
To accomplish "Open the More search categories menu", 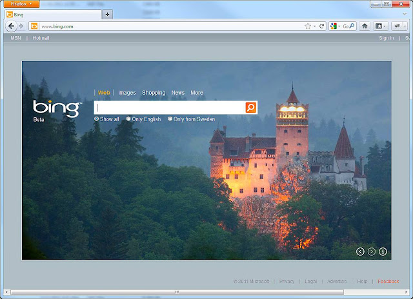I will (x=197, y=93).
